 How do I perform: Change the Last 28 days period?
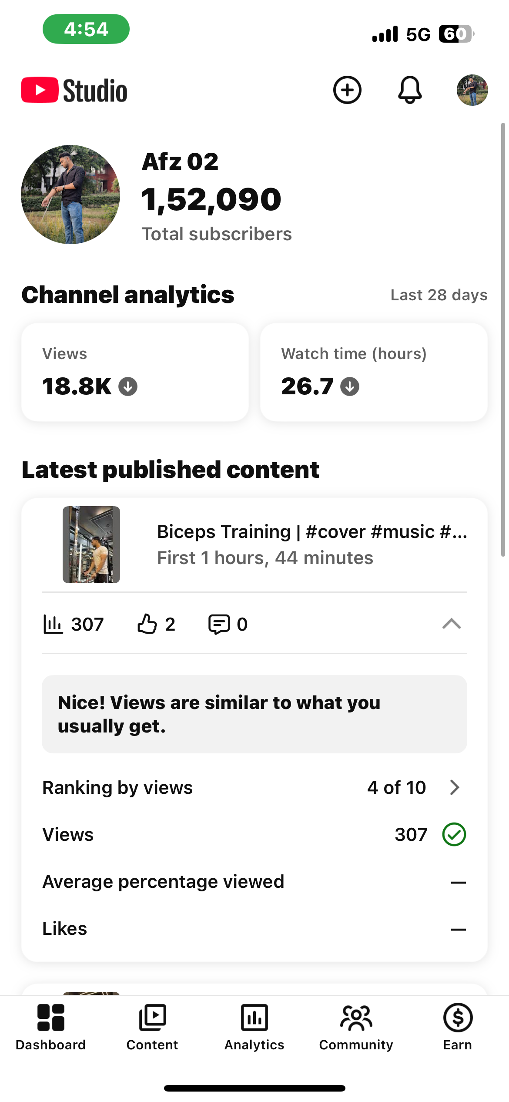(x=439, y=295)
